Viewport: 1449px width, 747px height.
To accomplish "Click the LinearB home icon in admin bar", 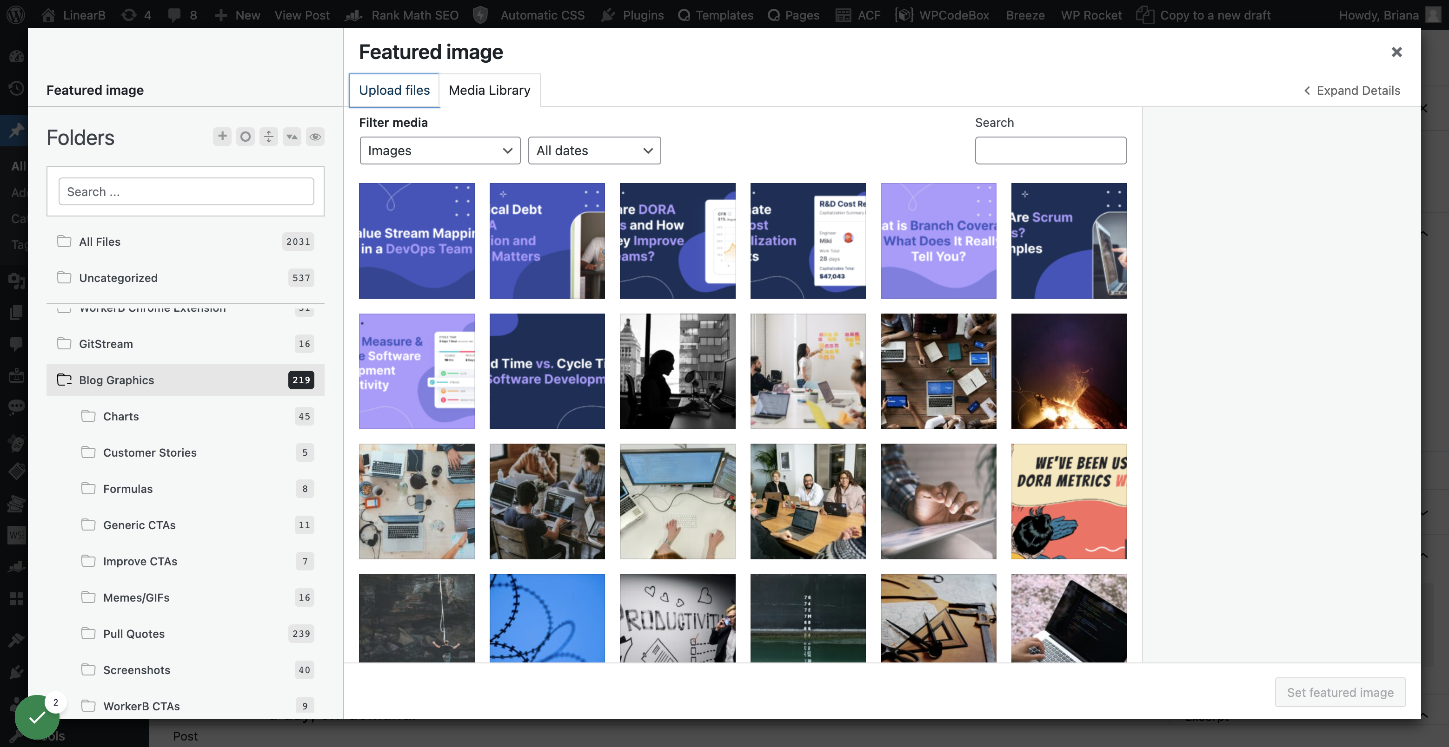I will (x=73, y=14).
